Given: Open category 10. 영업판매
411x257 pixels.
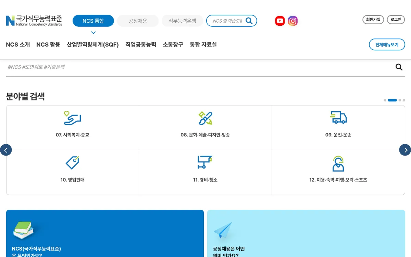Looking at the screenshot, I should pyautogui.click(x=73, y=172).
